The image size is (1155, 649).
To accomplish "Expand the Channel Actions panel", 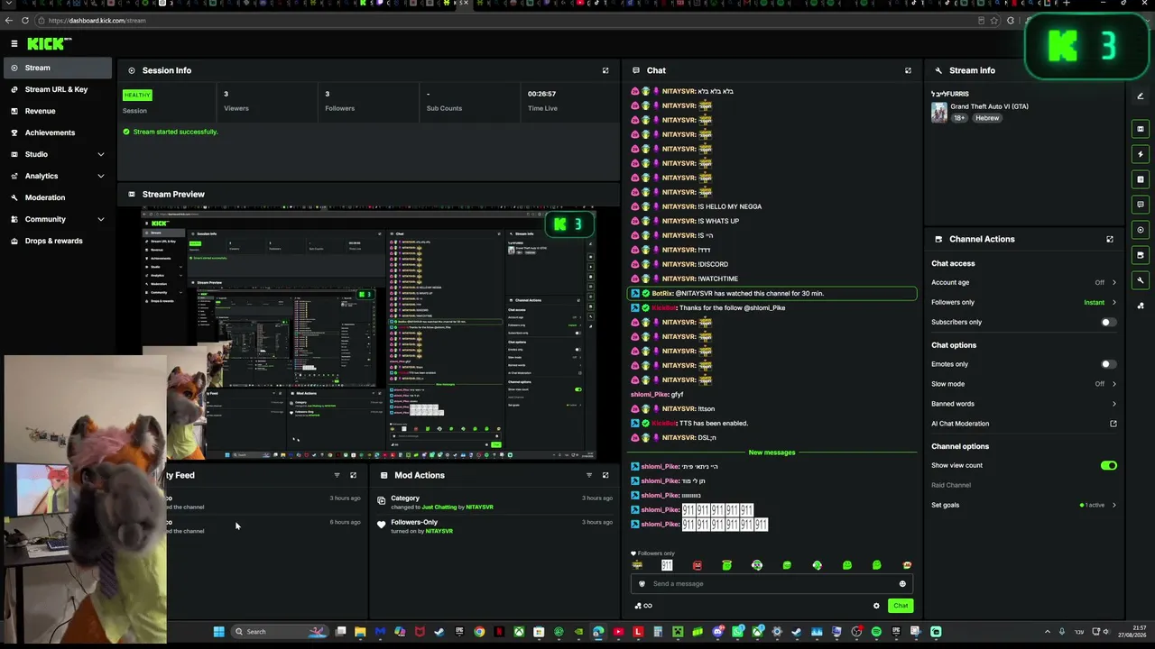I will pyautogui.click(x=1110, y=239).
